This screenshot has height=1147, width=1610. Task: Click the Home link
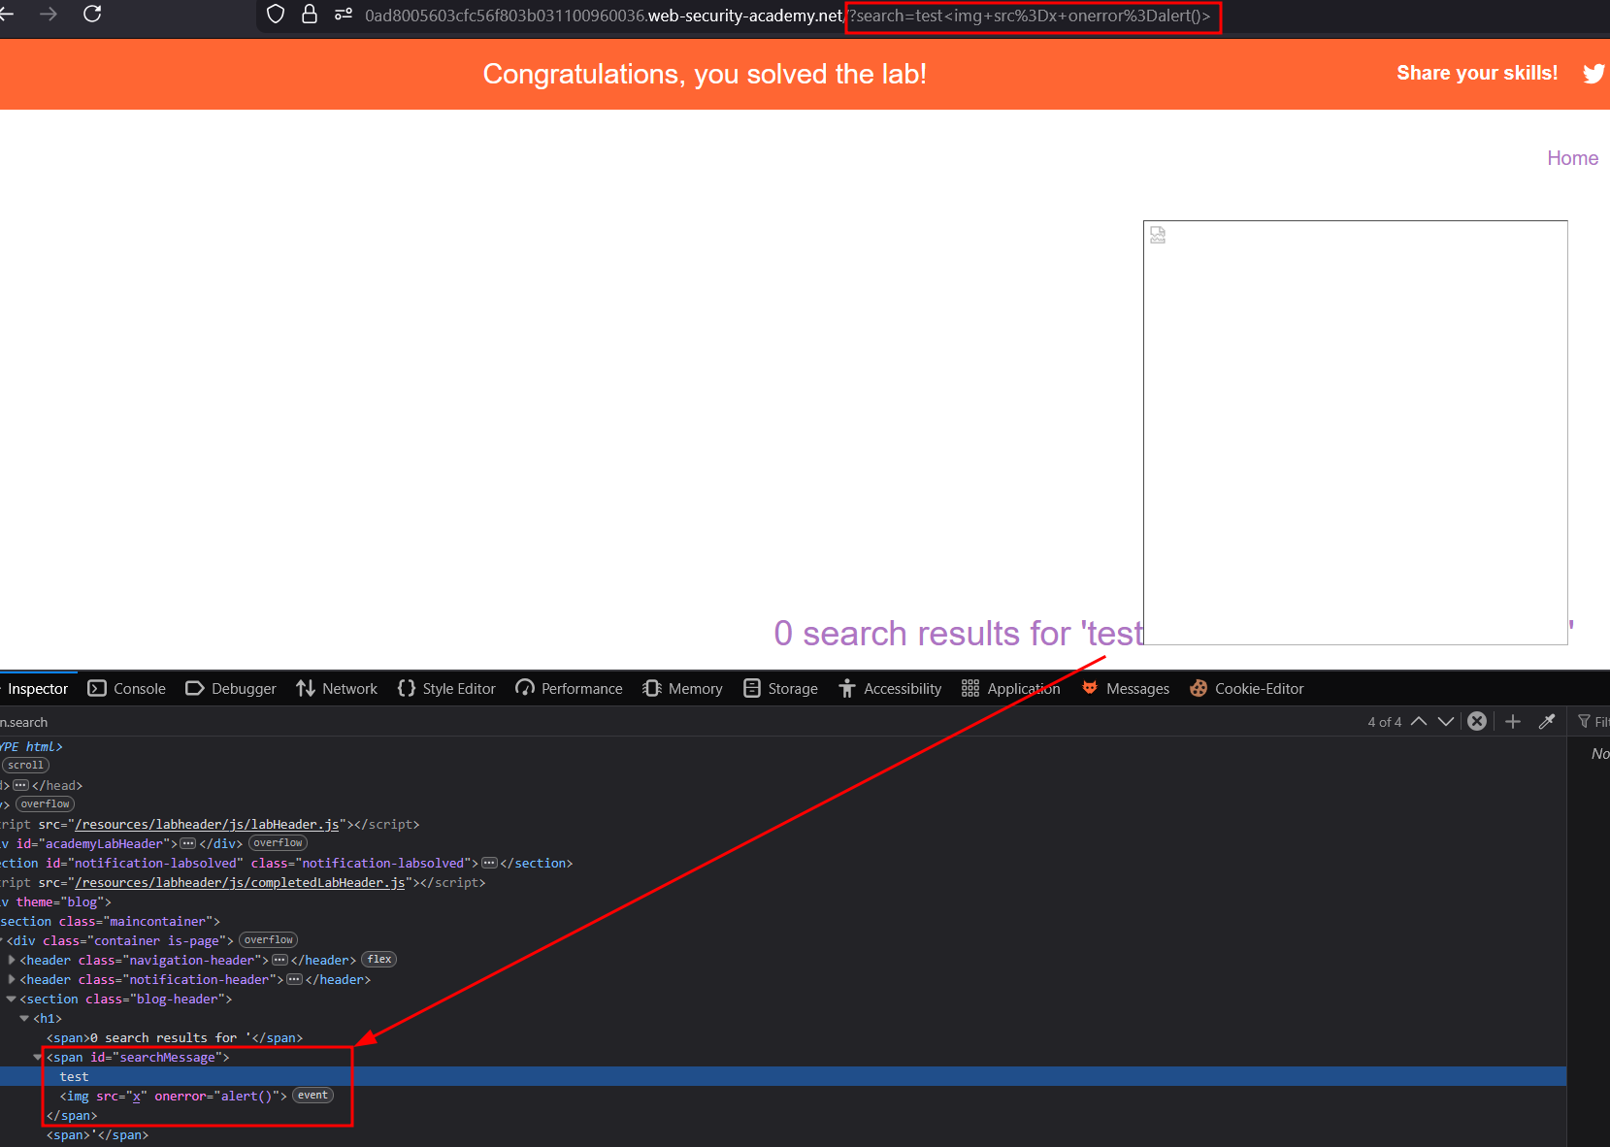1572,158
